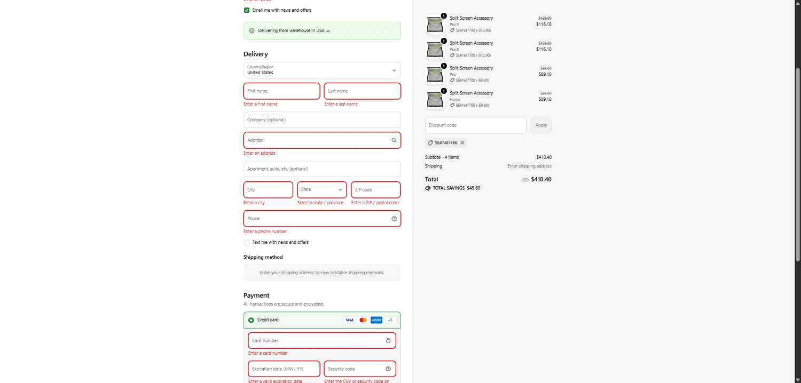The height and width of the screenshot is (383, 801).
Task: Focus the ZIP code field
Action: click(375, 189)
